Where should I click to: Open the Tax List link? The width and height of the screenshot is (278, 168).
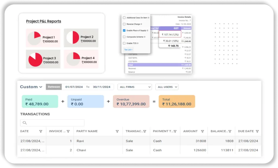[x=128, y=50]
